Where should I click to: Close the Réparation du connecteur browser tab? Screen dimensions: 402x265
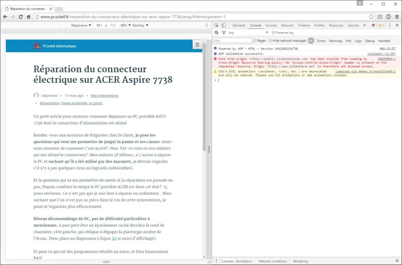tap(51, 9)
